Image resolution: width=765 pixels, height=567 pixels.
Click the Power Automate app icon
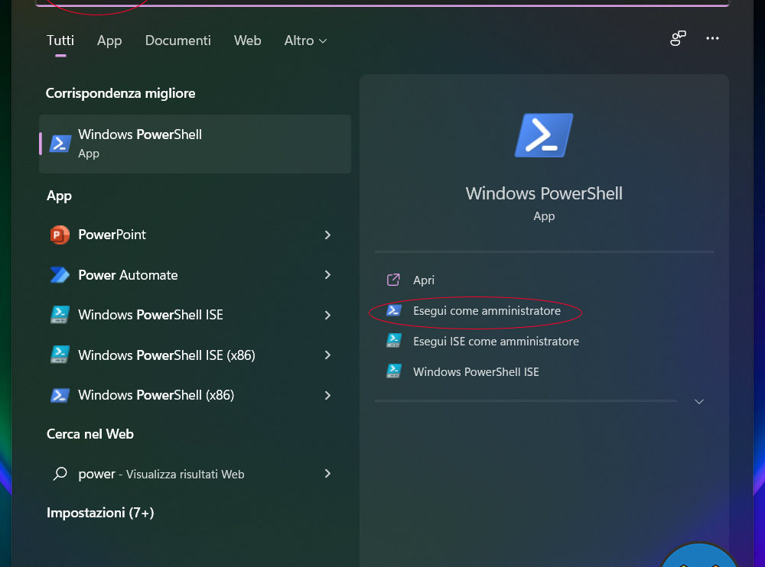60,275
